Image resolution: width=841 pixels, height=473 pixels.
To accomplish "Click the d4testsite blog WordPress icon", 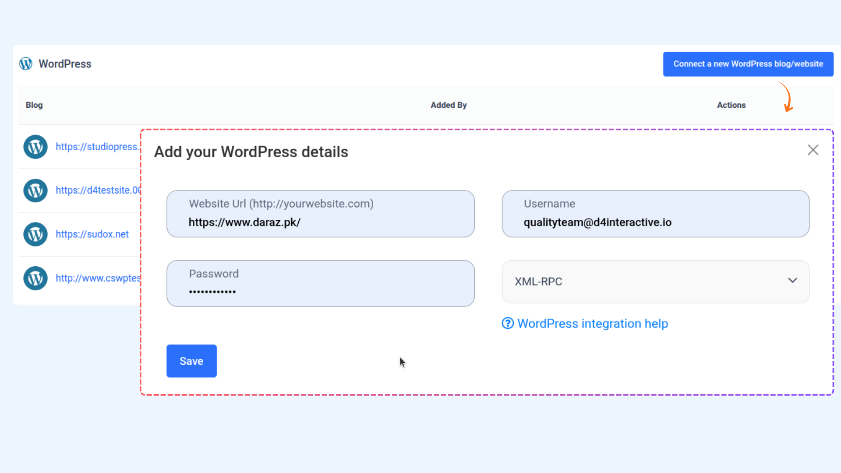I will coord(35,191).
